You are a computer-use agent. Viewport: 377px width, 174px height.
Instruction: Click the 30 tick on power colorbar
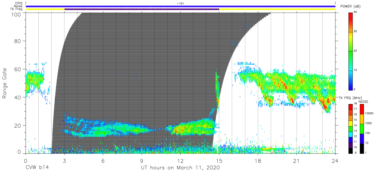pyautogui.click(x=355, y=32)
